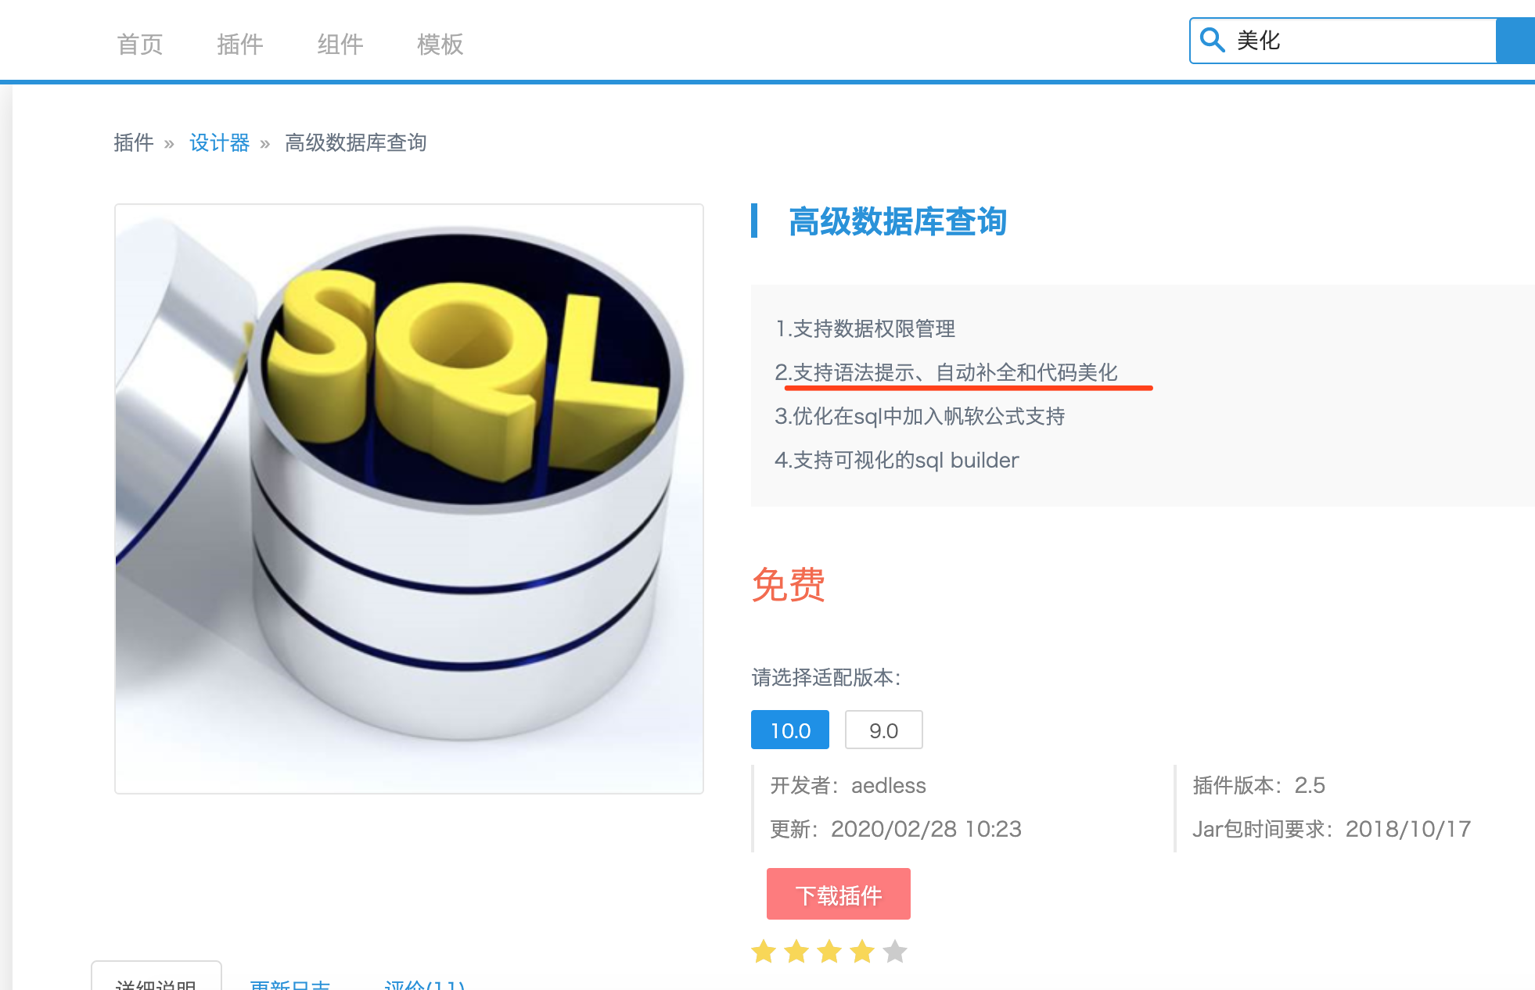
Task: Select version 9.0 option
Action: 883,730
